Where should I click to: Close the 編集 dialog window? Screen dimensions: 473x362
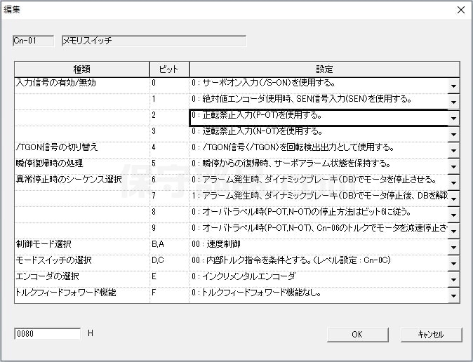(x=460, y=10)
